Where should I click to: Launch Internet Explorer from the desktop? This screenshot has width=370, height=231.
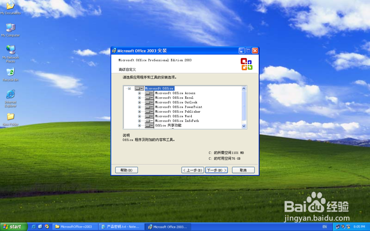10,99
